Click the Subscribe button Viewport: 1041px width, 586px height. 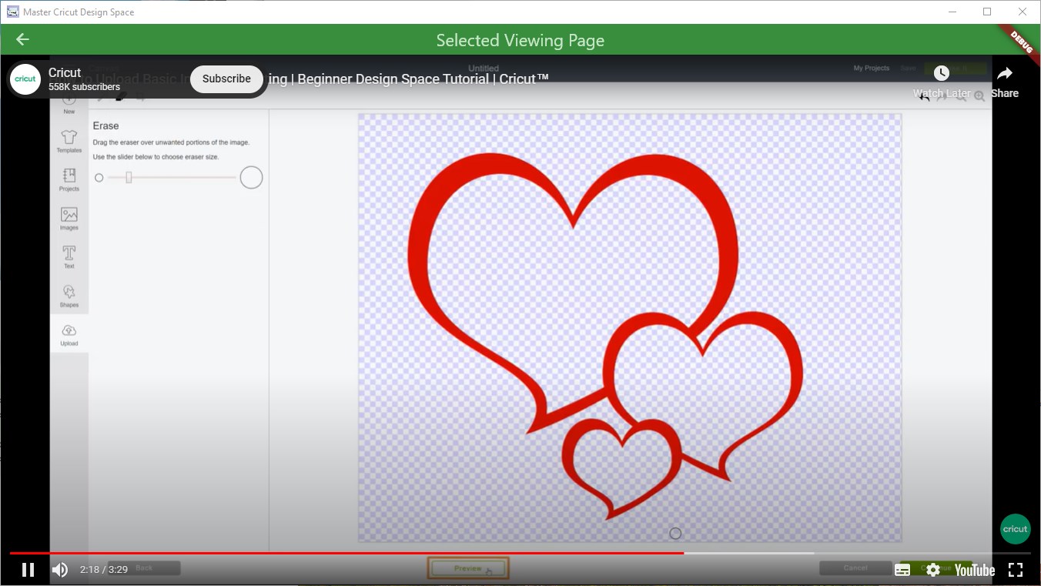[226, 79]
